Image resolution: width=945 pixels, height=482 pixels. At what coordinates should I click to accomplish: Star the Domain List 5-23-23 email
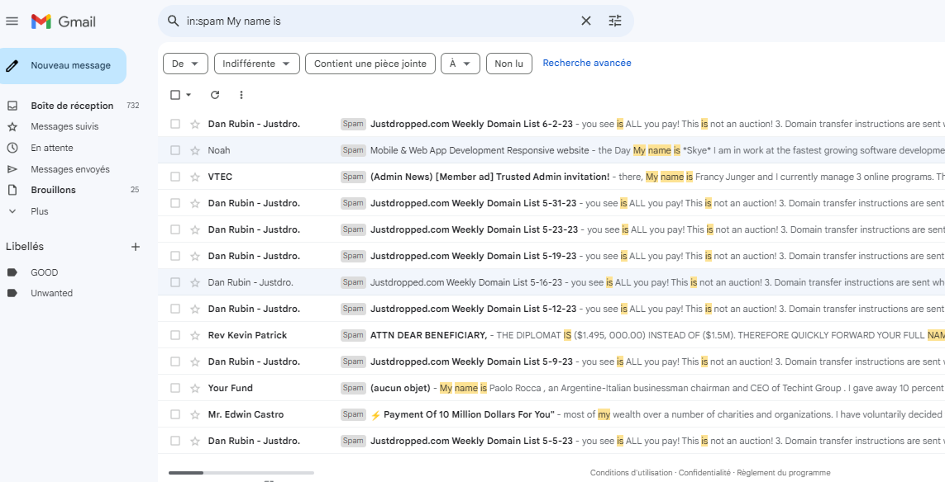(194, 229)
